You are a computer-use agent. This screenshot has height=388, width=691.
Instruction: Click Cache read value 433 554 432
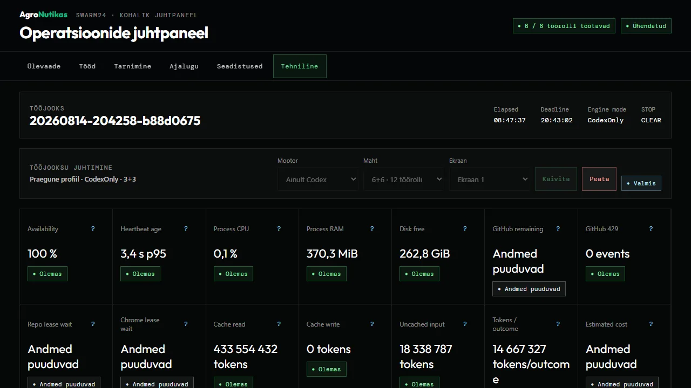(246, 349)
